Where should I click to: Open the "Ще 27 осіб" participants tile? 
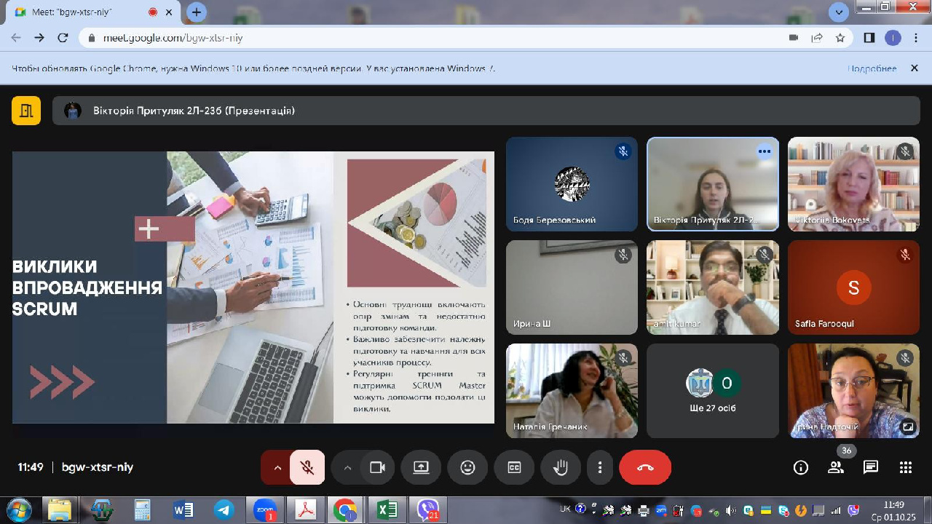(712, 391)
